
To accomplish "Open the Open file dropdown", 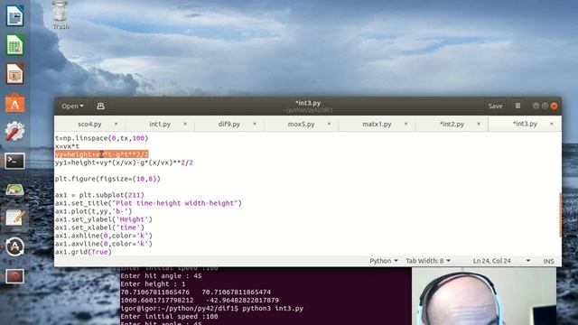I will pos(72,107).
